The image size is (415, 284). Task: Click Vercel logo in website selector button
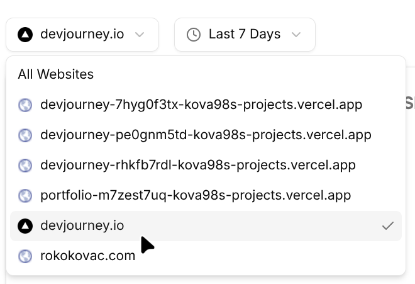(x=25, y=35)
